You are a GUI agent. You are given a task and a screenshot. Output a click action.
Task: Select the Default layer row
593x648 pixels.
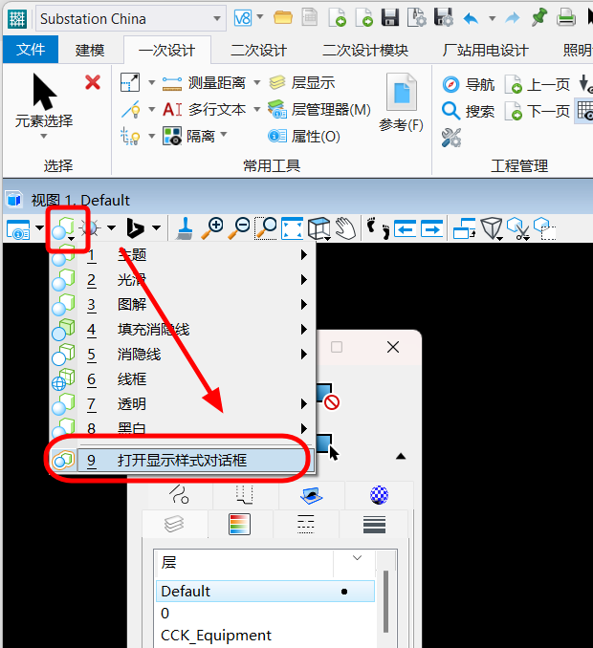pyautogui.click(x=265, y=591)
